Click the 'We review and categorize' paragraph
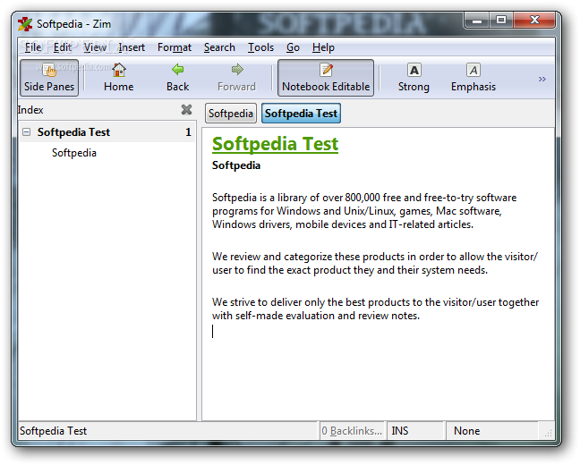 click(x=375, y=263)
